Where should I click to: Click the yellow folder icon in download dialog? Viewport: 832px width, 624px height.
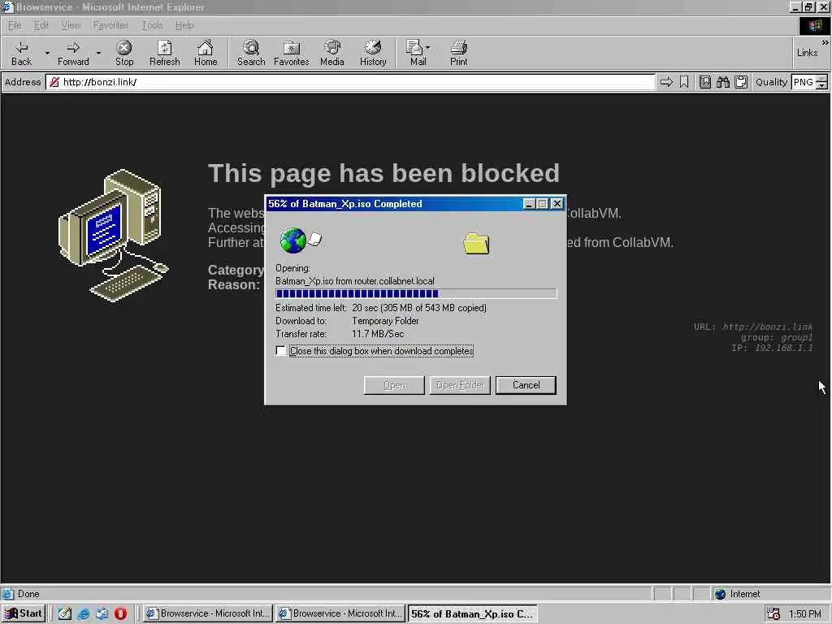(476, 244)
